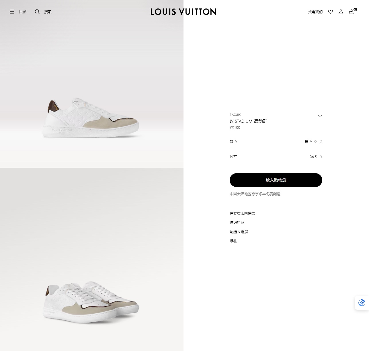Add LV Stadium sneaker to wishlist

(x=320, y=115)
